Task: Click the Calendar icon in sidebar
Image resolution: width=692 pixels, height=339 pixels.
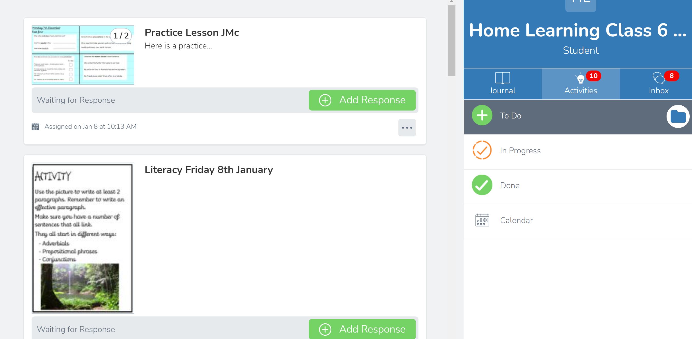Action: tap(482, 220)
